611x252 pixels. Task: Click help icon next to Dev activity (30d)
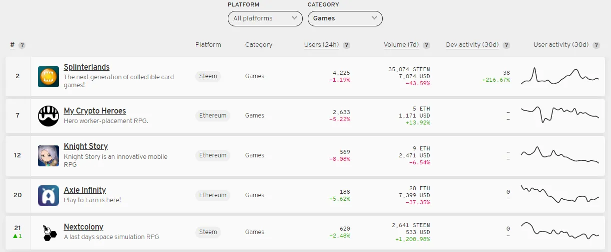click(506, 45)
